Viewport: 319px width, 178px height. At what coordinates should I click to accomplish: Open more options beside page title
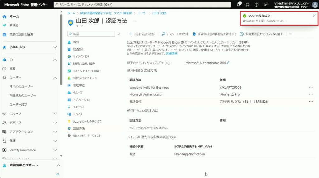[134, 21]
